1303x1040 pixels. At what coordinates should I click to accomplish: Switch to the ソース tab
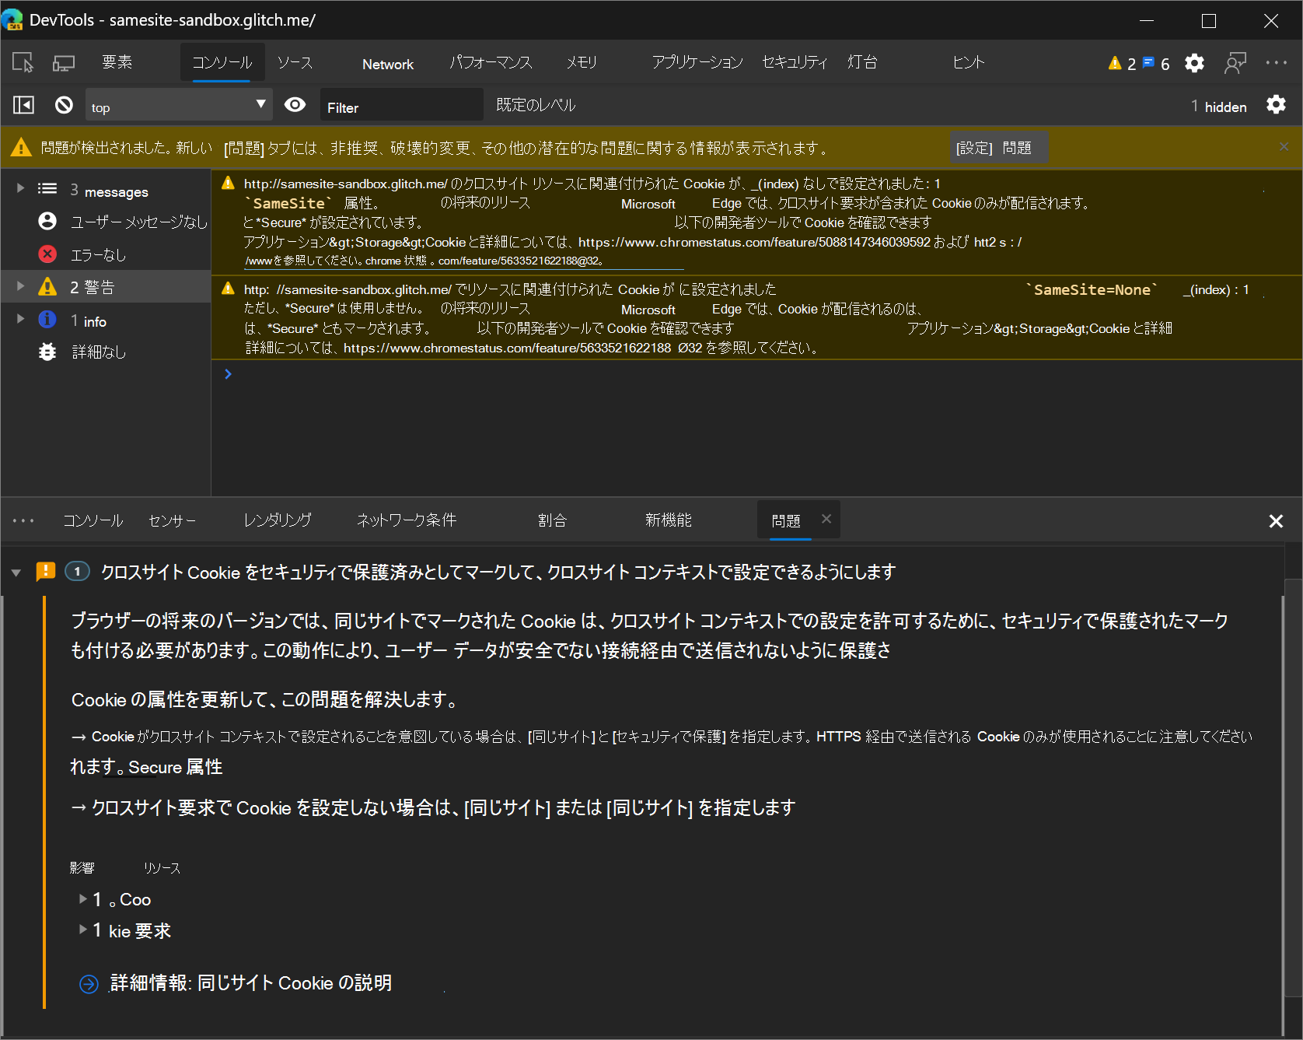(x=295, y=62)
